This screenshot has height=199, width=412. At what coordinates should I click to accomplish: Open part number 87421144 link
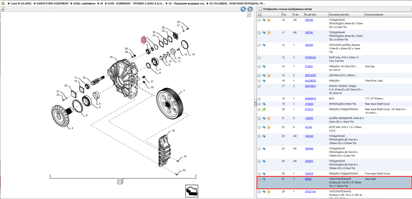[310, 192]
